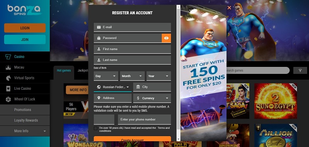The height and width of the screenshot is (147, 309).
Task: Expand the More Info sidebar menu
Action: click(25, 131)
